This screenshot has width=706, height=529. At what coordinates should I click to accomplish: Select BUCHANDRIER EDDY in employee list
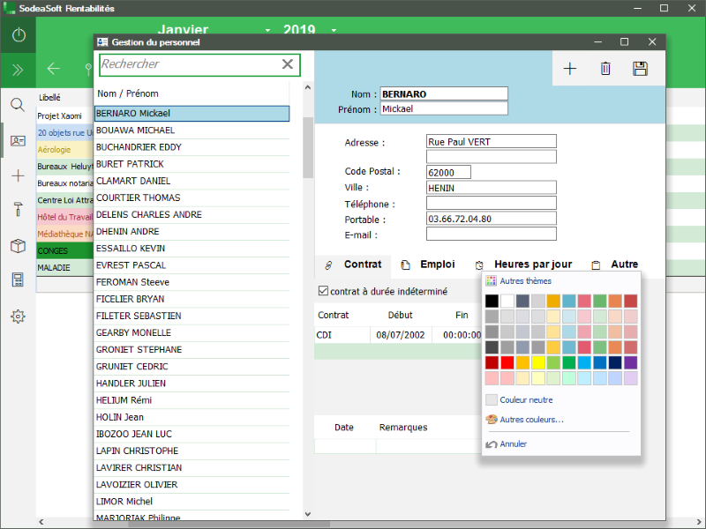[192, 147]
